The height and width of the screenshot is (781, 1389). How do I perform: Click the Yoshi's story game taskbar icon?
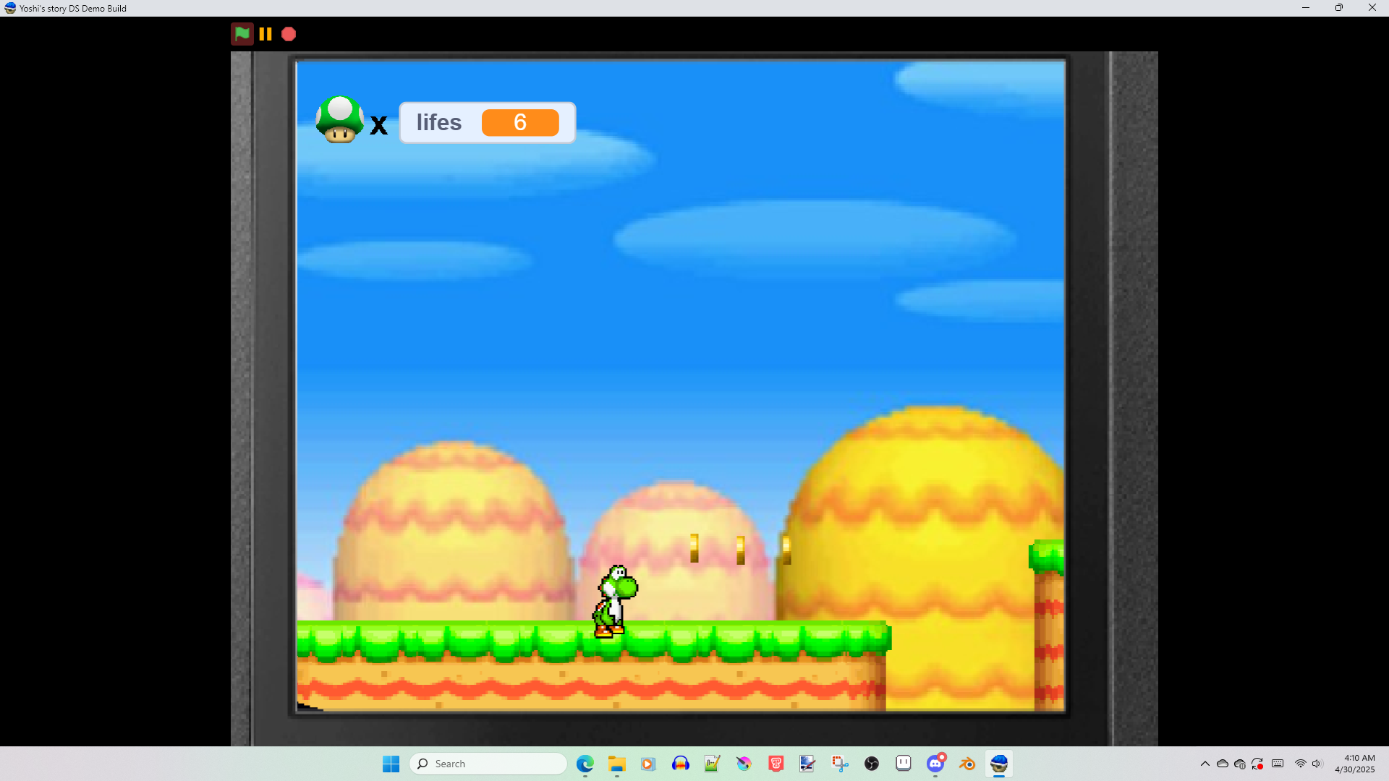999,764
